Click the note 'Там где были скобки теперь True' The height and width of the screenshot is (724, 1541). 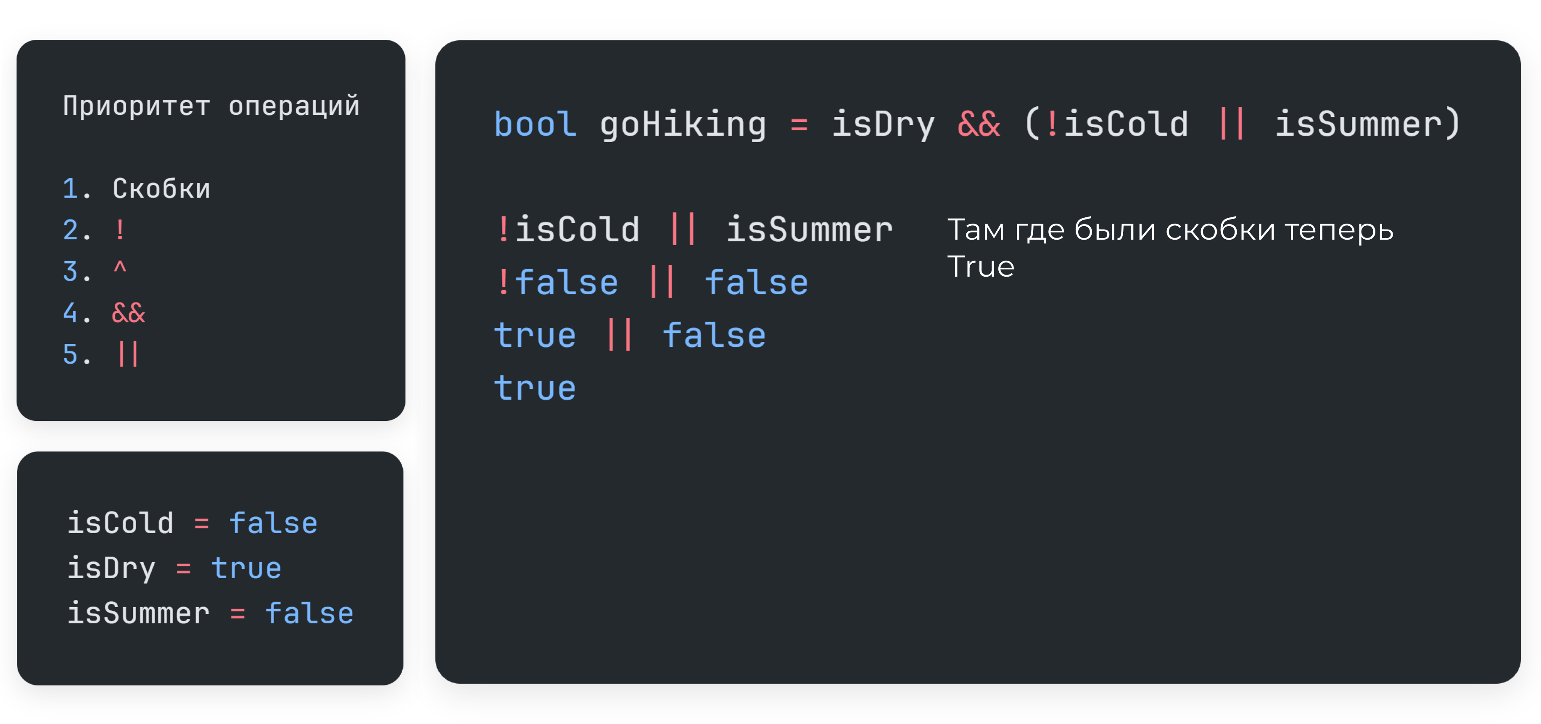pos(1170,248)
